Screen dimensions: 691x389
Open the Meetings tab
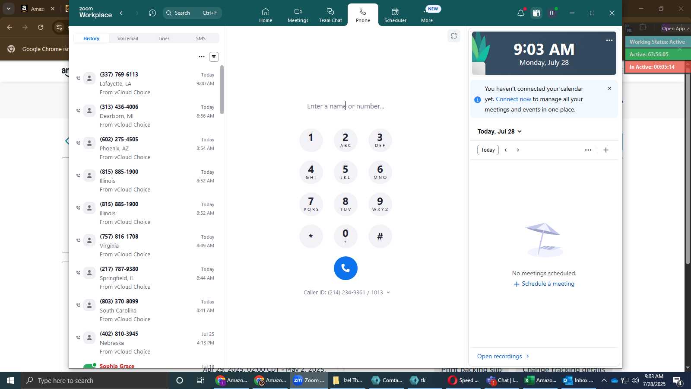pyautogui.click(x=298, y=15)
